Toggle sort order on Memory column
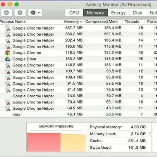 [x=73, y=22]
